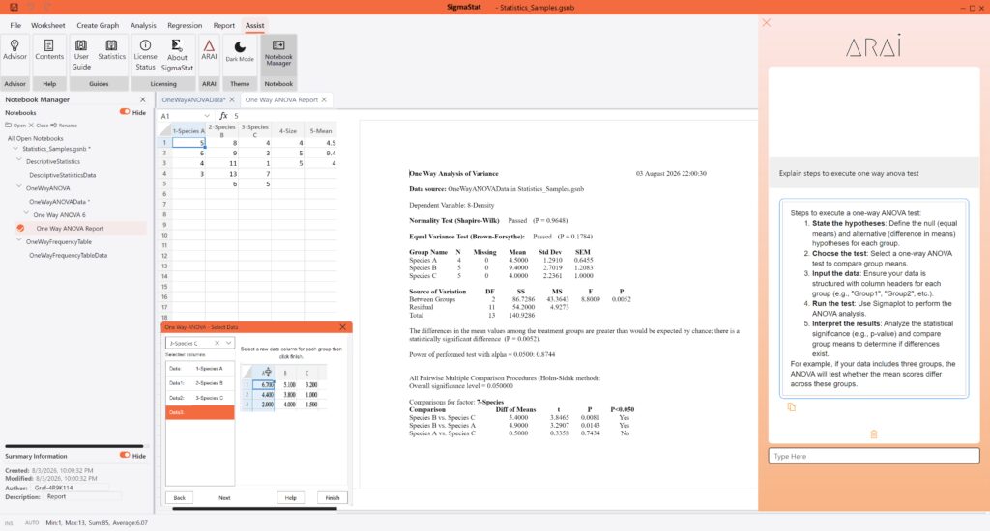Screen dimensions: 990x531
Task: Select the Data1: 2-Species B row
Action: pos(200,383)
